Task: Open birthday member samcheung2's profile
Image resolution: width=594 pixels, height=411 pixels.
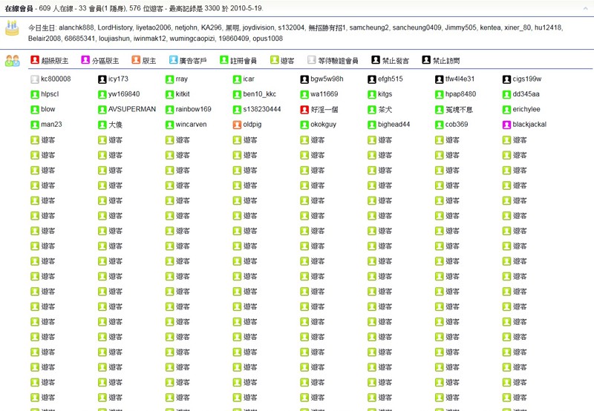Action: point(369,27)
